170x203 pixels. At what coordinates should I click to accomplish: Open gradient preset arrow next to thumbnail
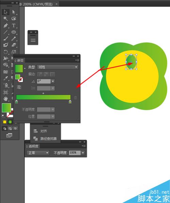pos(24,68)
